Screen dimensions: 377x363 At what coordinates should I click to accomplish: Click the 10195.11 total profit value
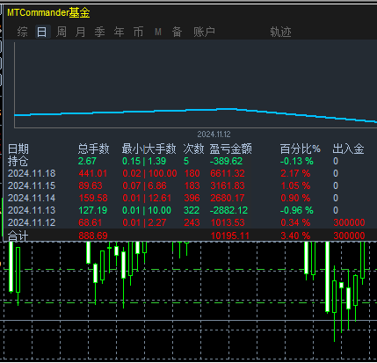pyautogui.click(x=230, y=236)
